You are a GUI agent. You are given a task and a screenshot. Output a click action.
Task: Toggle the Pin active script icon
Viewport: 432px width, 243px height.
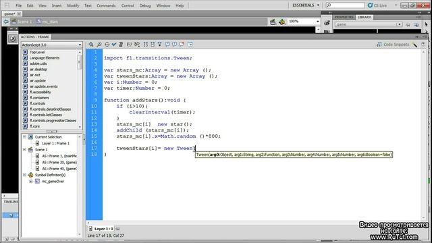click(117, 229)
